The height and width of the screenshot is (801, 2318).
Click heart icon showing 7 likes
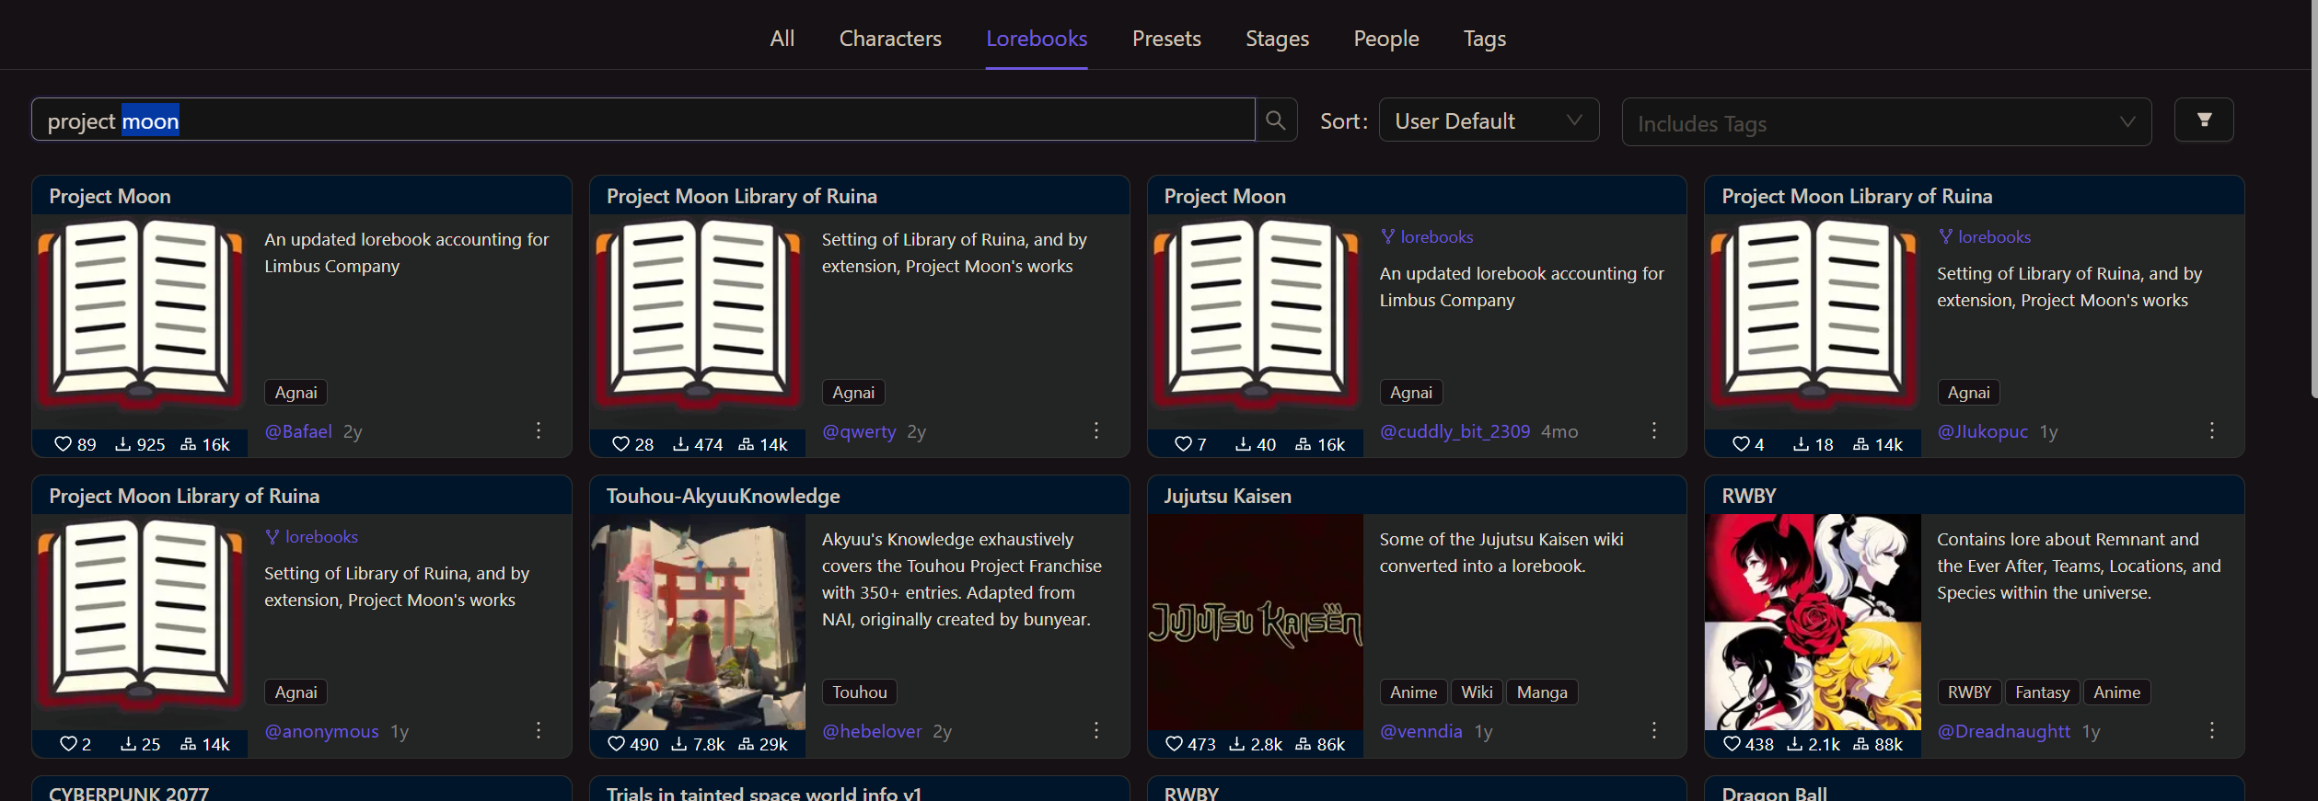[x=1184, y=444]
